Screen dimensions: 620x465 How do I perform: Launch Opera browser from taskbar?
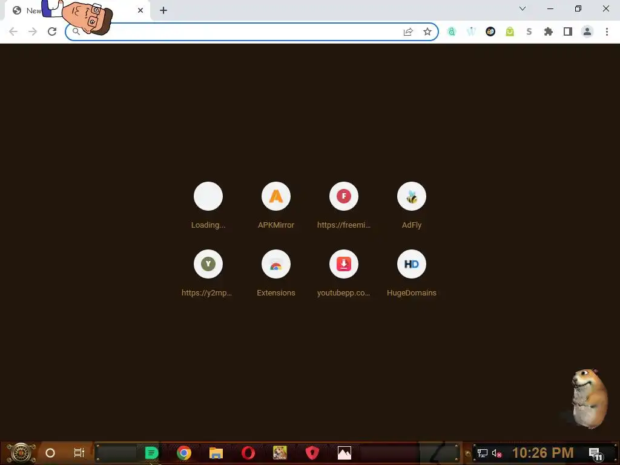(x=248, y=453)
